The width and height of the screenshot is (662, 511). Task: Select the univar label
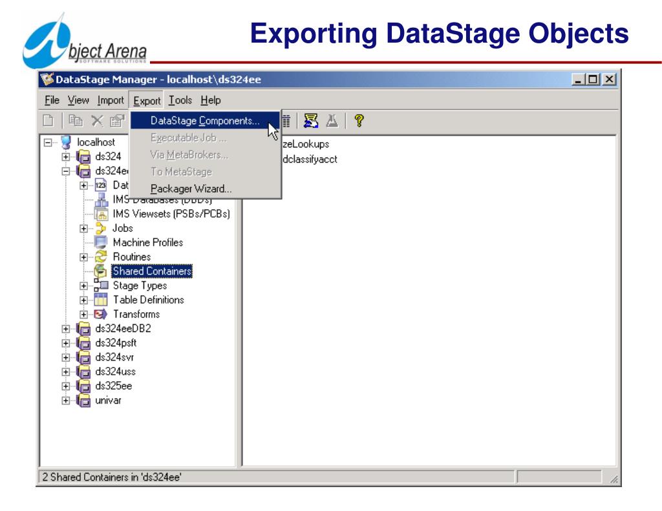coord(108,400)
